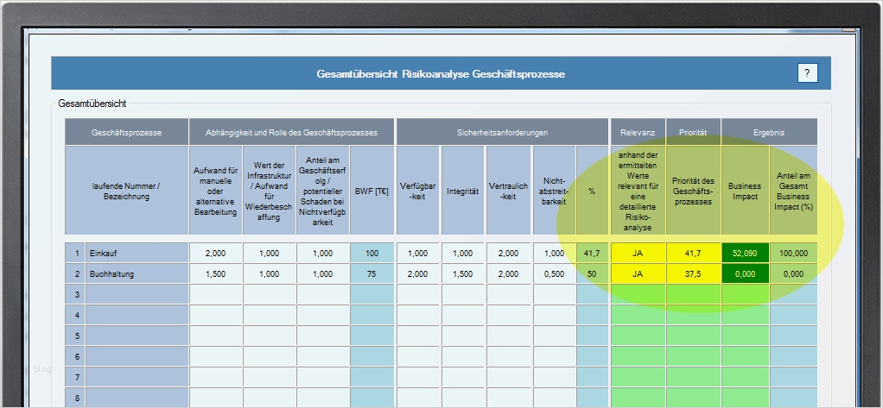
Task: Select Einkauf BWF value 100
Action: pyautogui.click(x=372, y=253)
